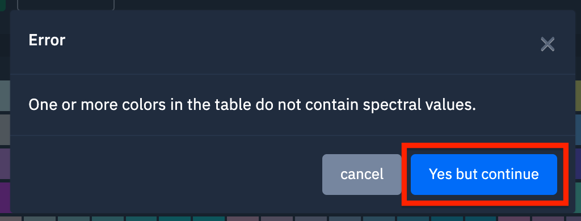Close the Error dialog with the X icon

[x=548, y=44]
